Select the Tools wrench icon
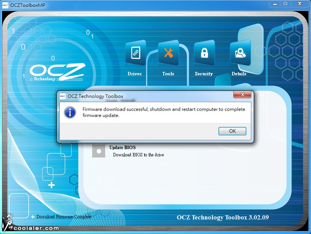 tap(169, 53)
